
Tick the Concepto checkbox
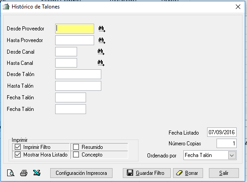pos(76,155)
